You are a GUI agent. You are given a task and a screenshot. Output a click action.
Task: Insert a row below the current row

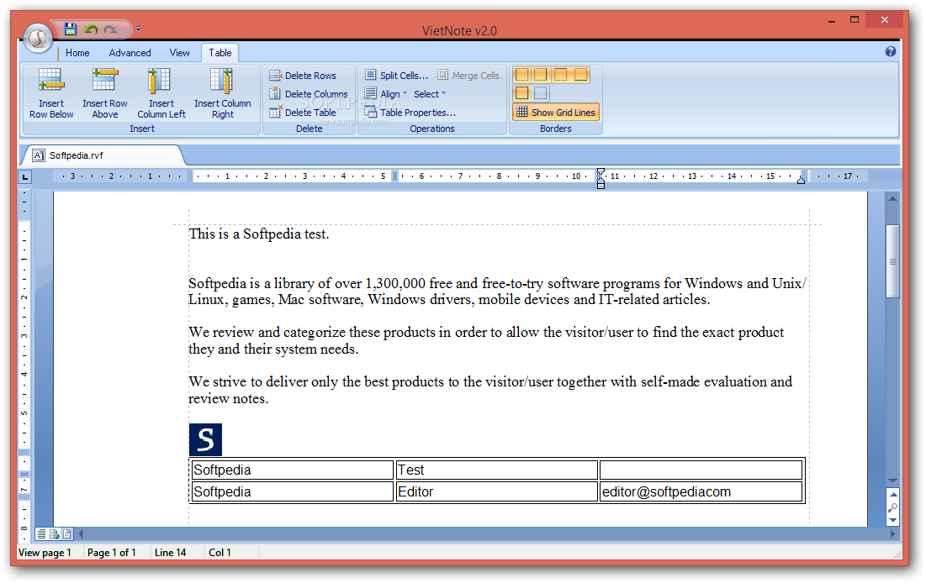51,93
